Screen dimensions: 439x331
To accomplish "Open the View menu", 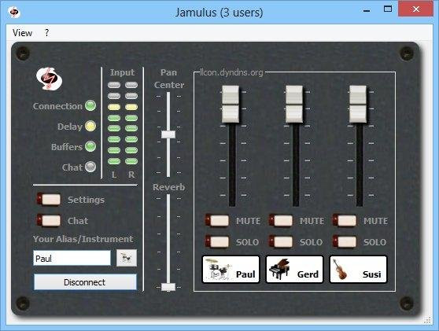I will click(22, 33).
